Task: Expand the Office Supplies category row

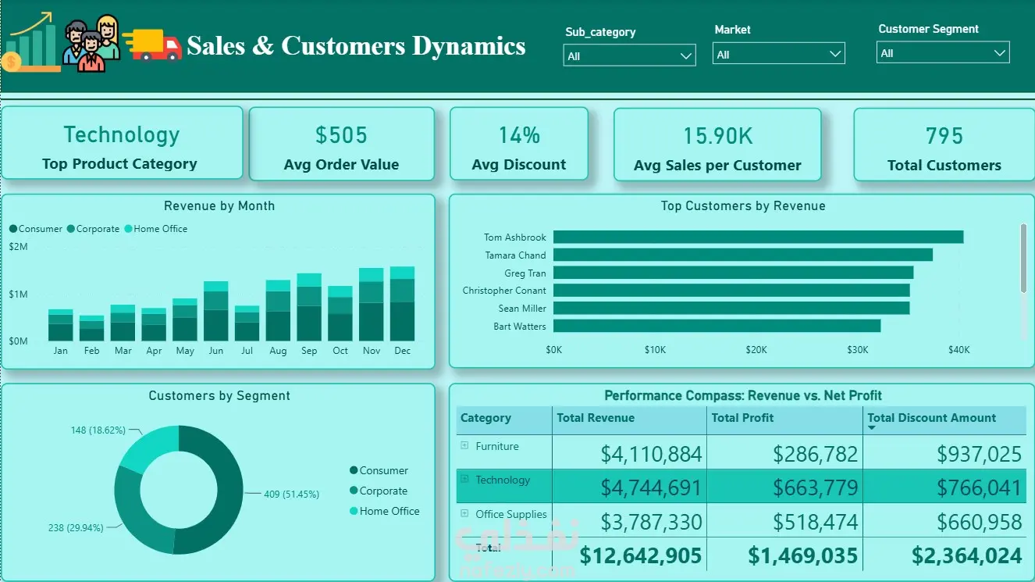Action: (x=464, y=514)
